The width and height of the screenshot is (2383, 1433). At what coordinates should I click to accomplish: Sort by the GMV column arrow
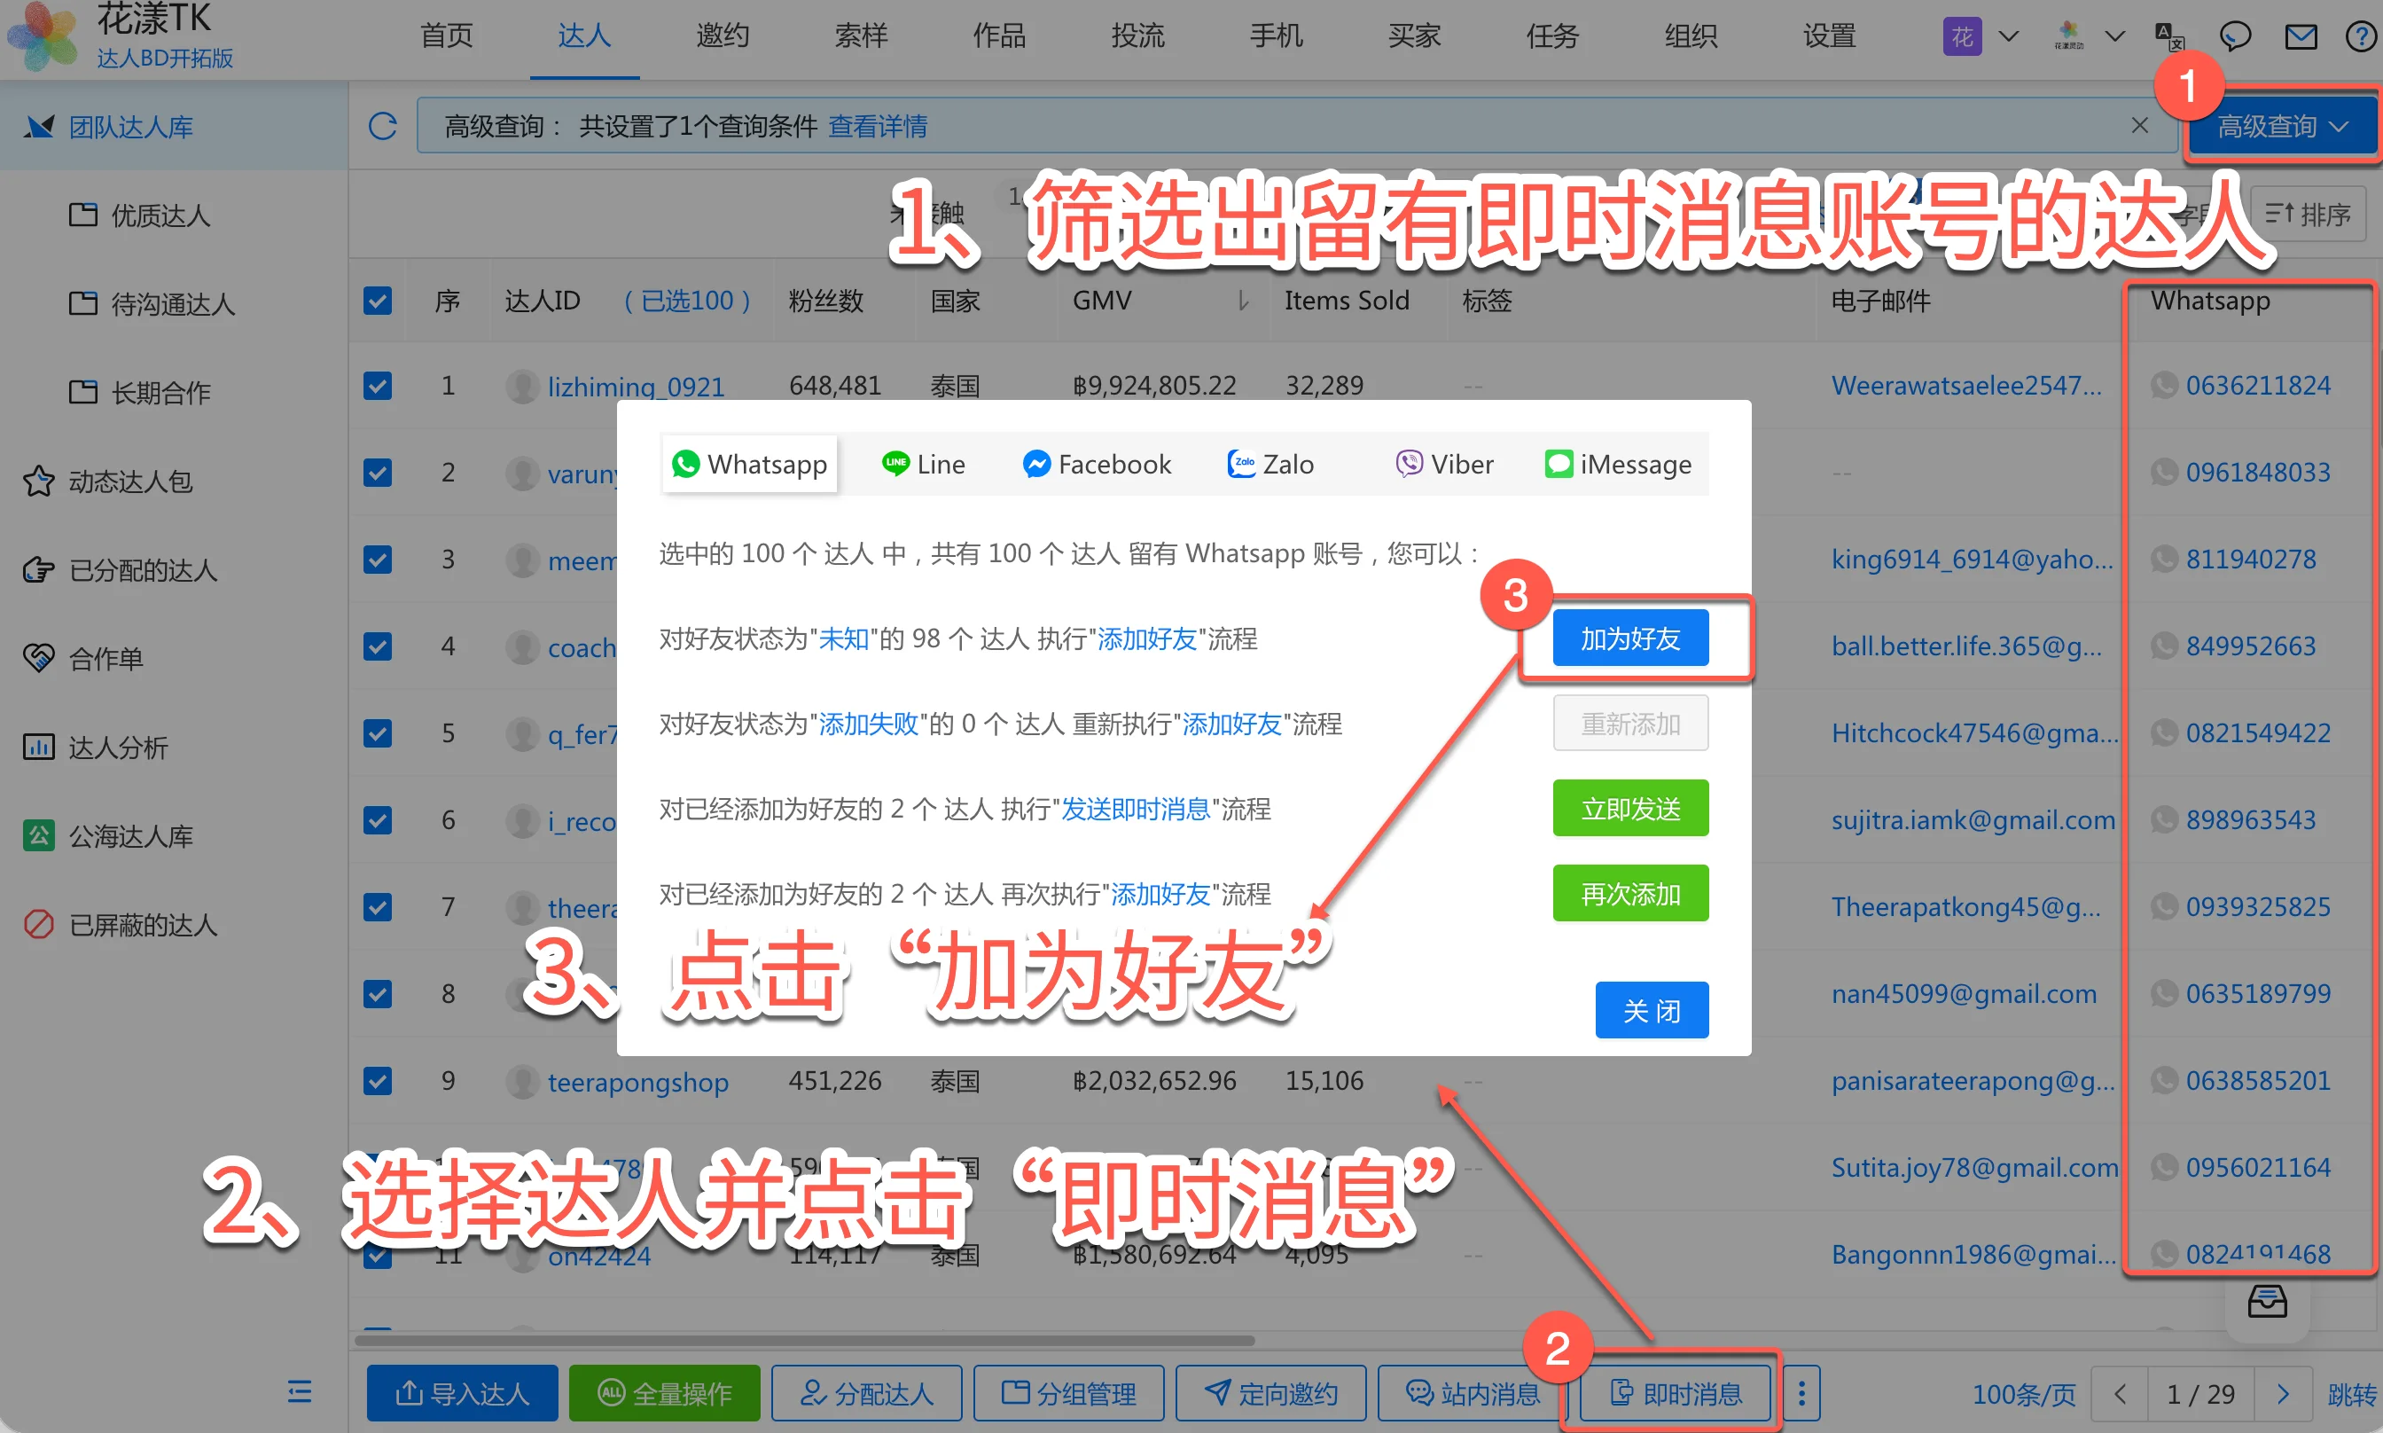click(1243, 301)
